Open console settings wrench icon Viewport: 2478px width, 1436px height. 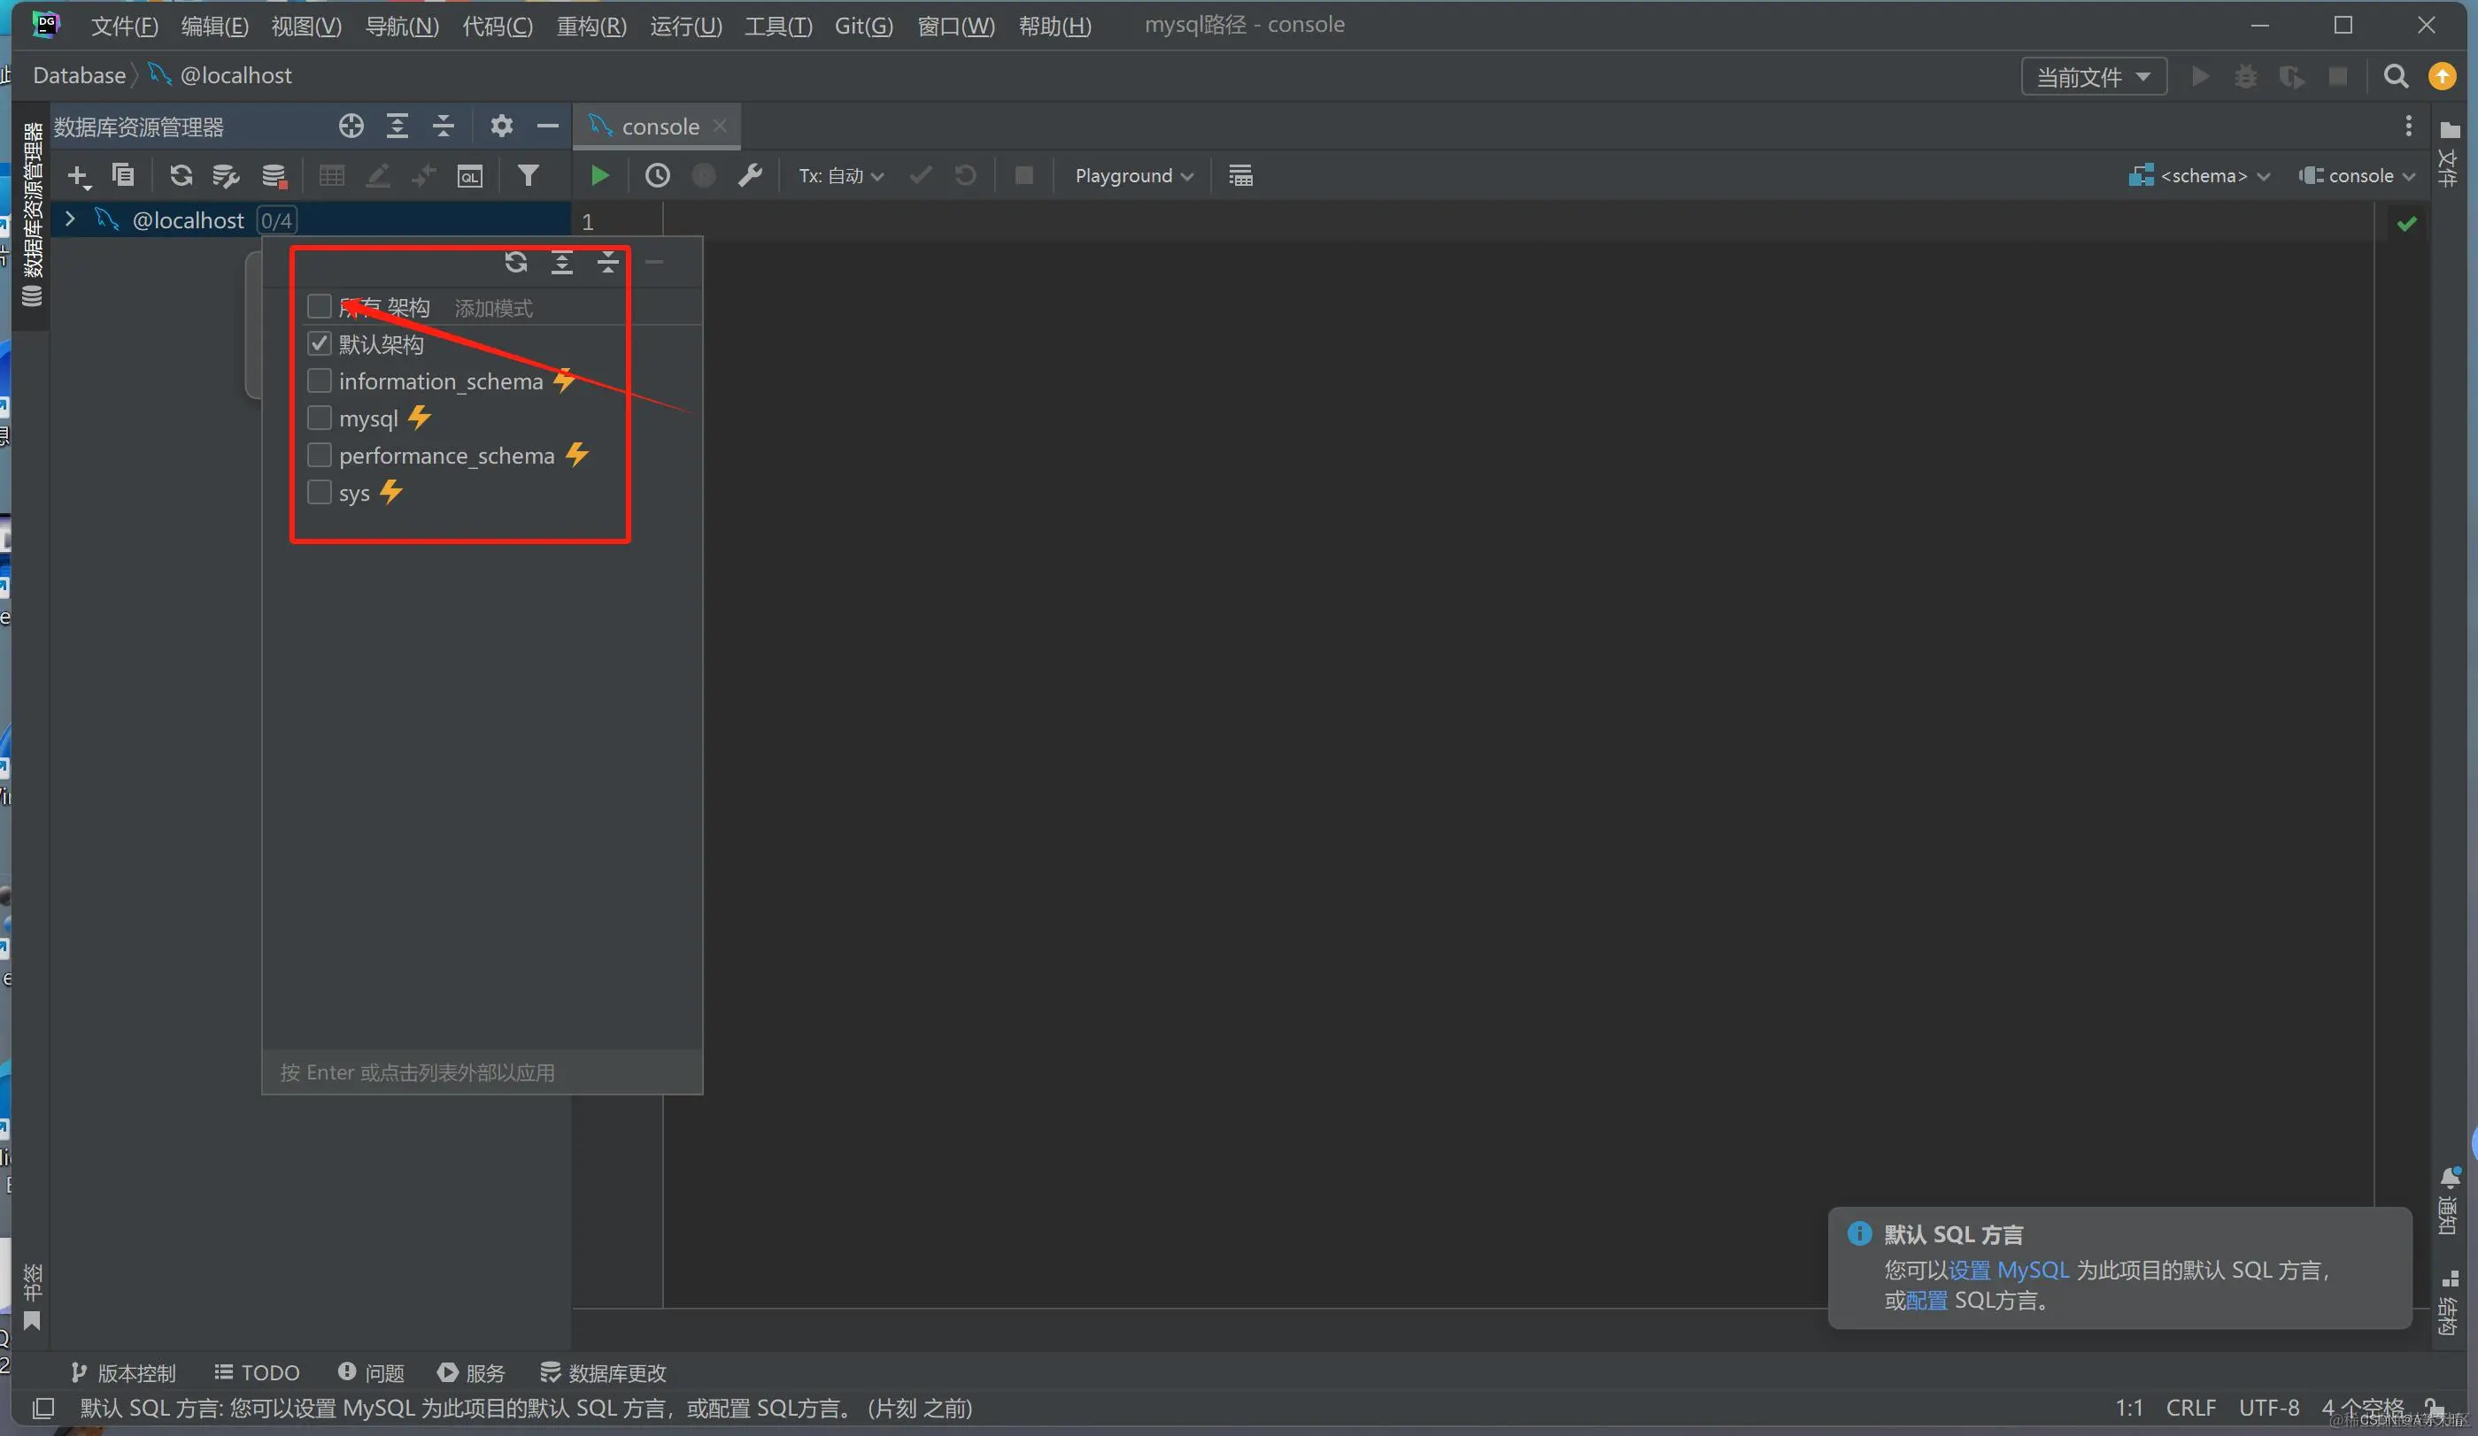[749, 176]
